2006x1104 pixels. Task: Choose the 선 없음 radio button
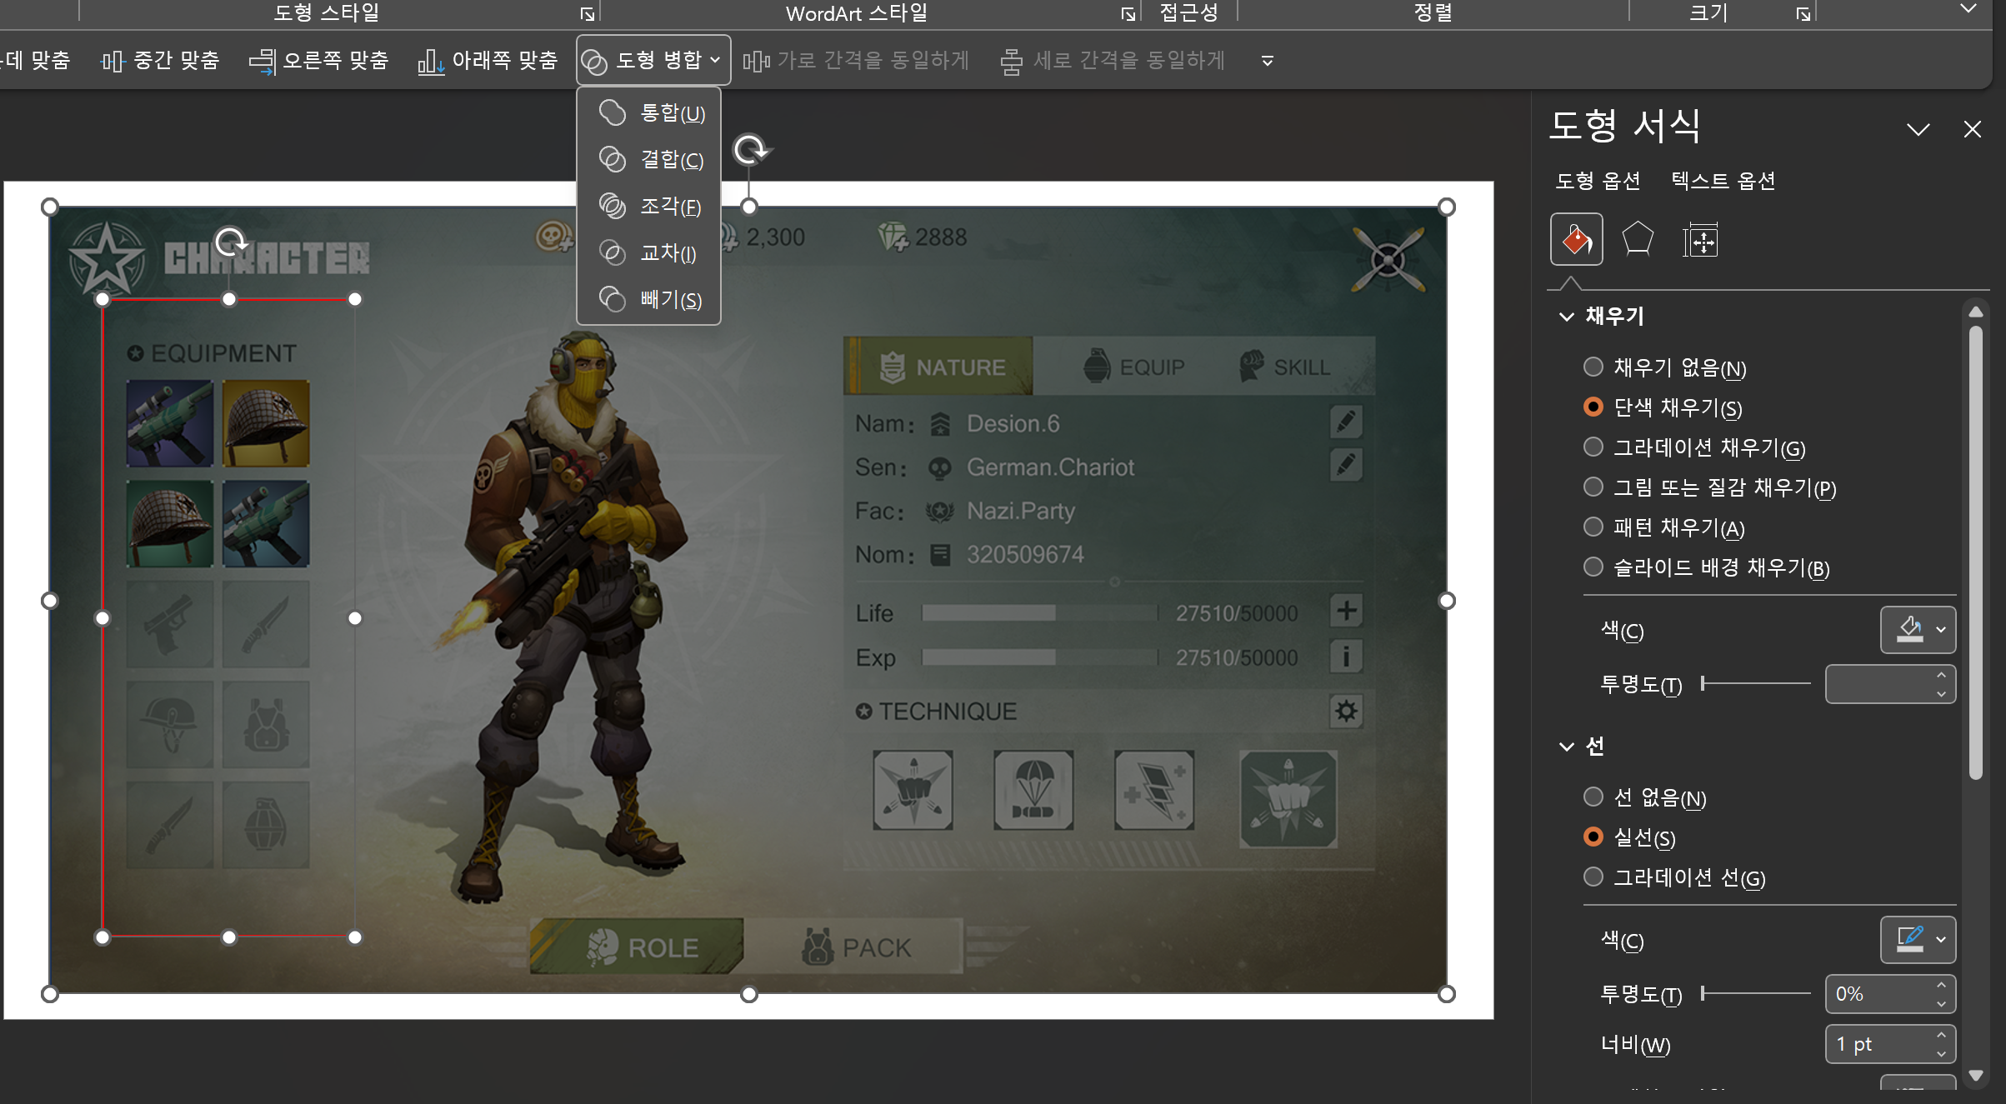coord(1593,797)
